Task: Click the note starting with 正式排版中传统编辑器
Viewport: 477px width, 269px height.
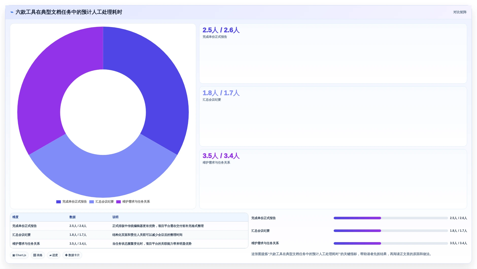Action: 158,226
